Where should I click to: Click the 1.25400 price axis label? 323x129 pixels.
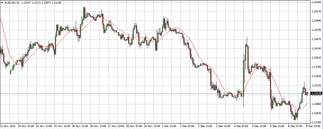click(317, 2)
